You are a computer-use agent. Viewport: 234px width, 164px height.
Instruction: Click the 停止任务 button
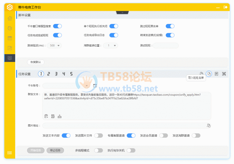coord(55,150)
